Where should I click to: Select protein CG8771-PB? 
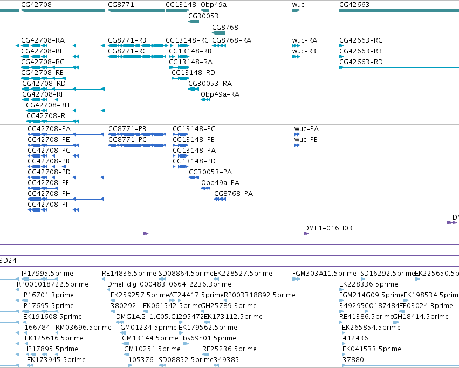point(127,129)
